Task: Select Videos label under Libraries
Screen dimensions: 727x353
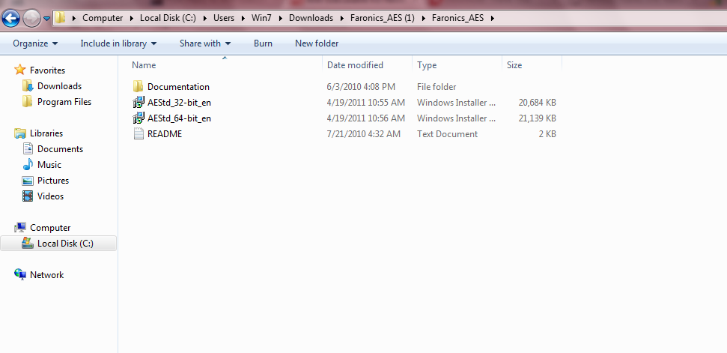Action: (x=50, y=196)
